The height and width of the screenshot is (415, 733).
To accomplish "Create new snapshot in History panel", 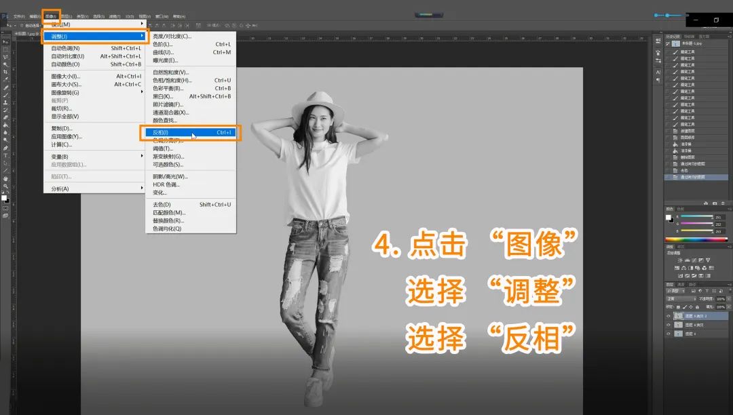I will click(715, 203).
